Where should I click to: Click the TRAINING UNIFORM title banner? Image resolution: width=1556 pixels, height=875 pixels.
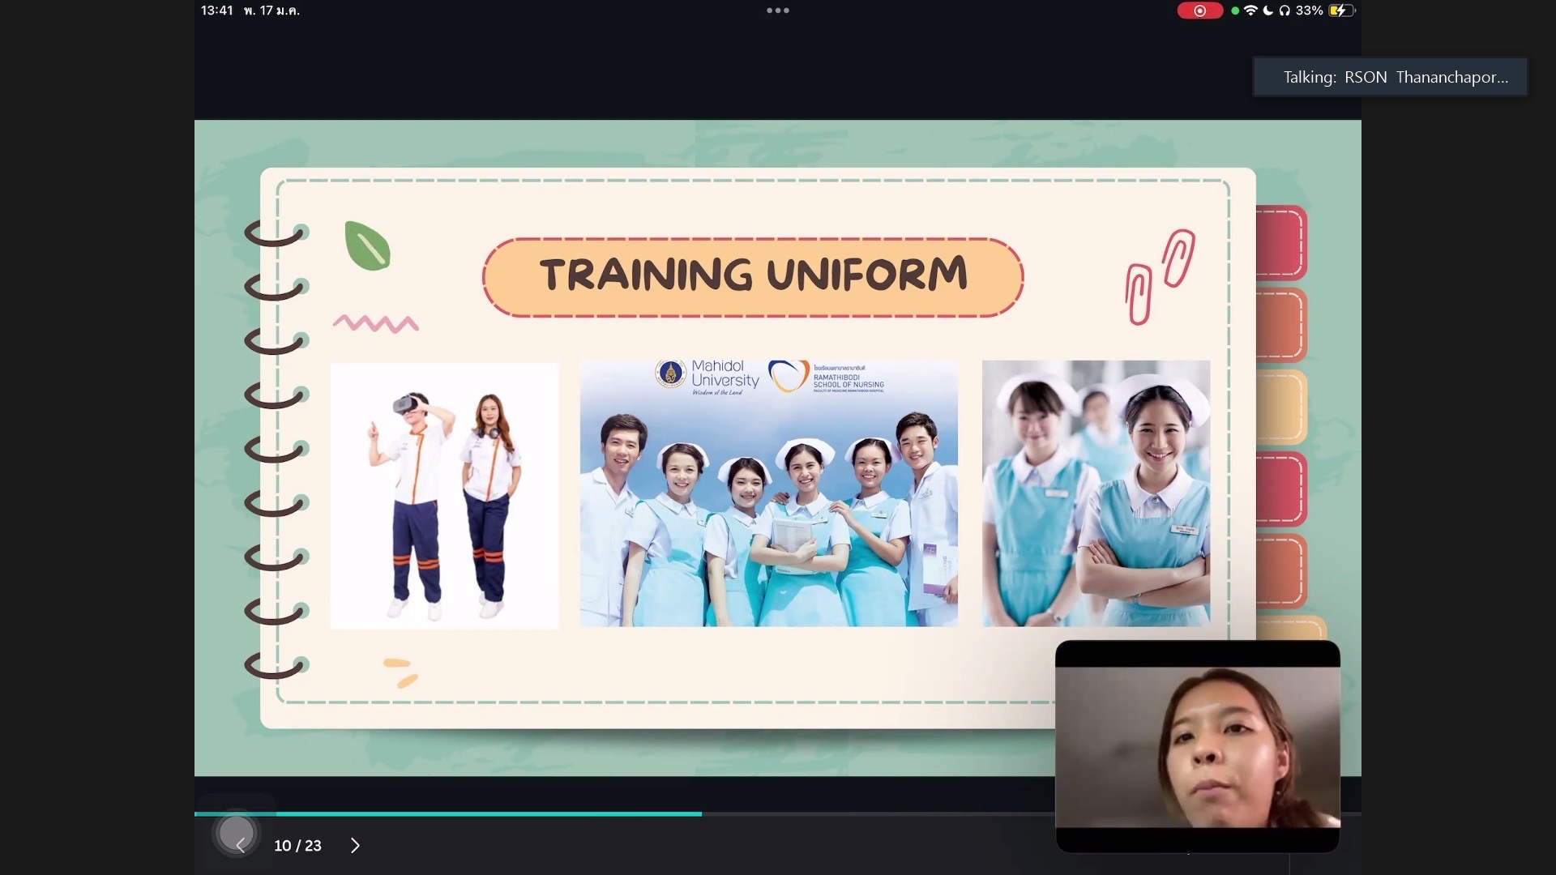[753, 276]
